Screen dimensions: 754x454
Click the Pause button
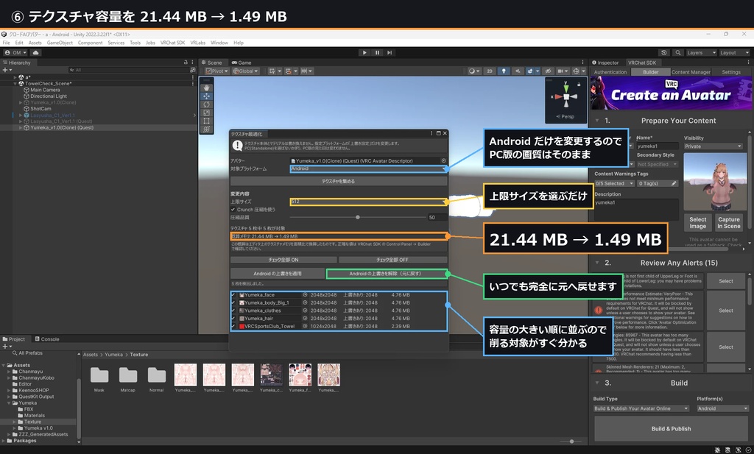(x=377, y=52)
